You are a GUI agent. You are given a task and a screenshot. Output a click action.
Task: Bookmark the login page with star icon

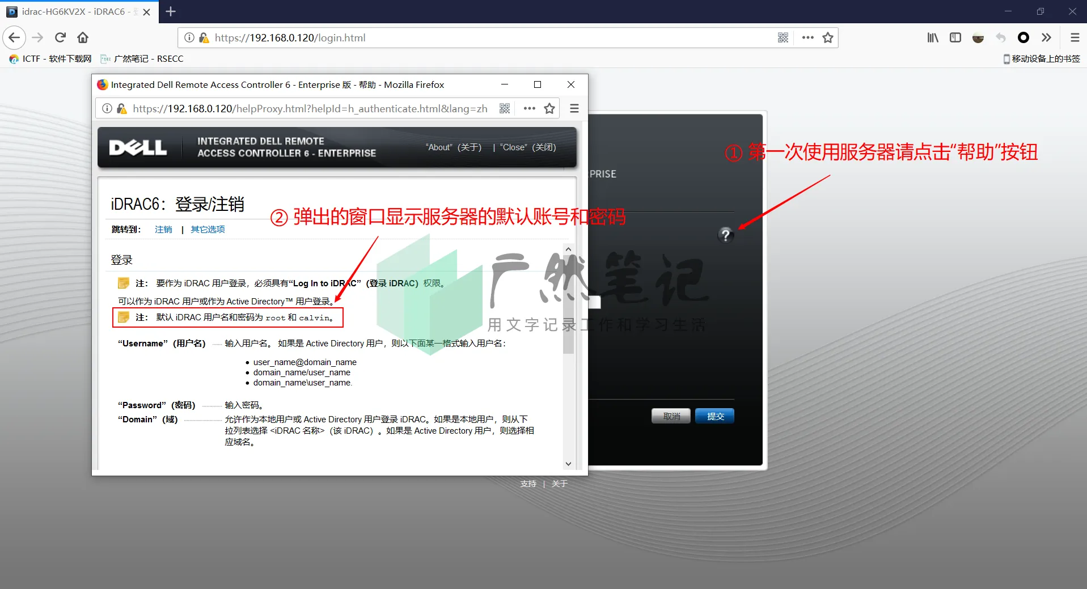click(828, 37)
